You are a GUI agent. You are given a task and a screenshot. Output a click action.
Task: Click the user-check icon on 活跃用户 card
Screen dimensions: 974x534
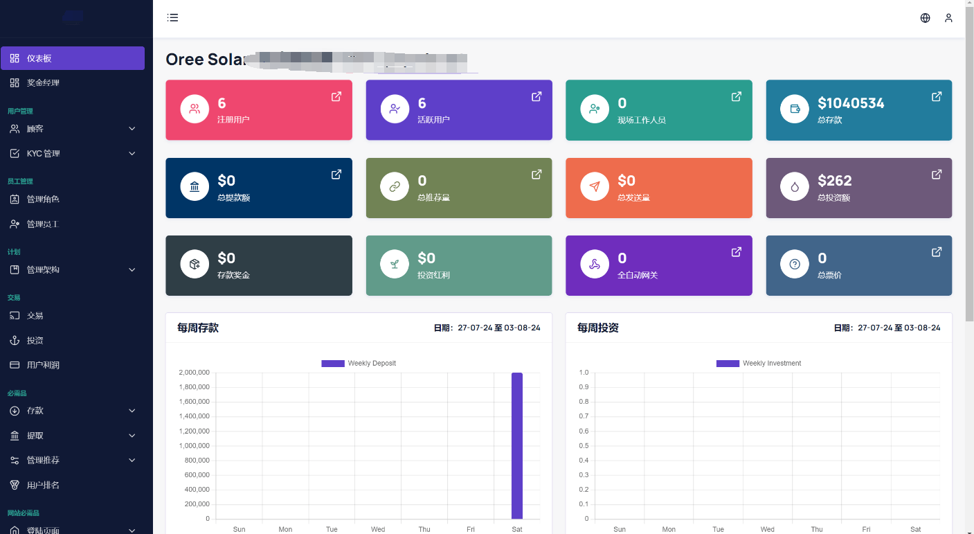point(395,109)
